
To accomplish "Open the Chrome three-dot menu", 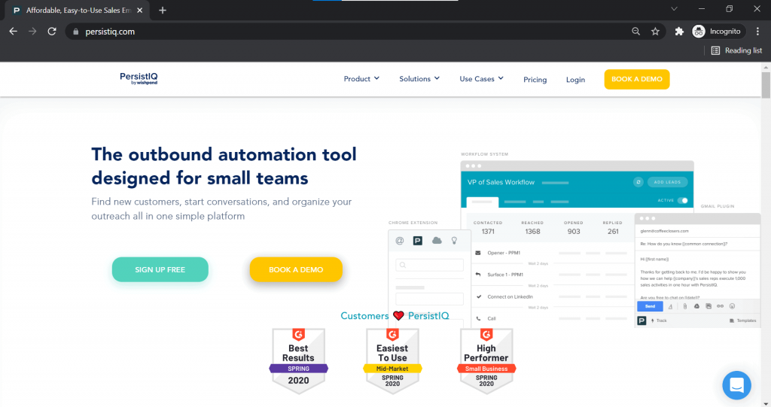I will [757, 32].
